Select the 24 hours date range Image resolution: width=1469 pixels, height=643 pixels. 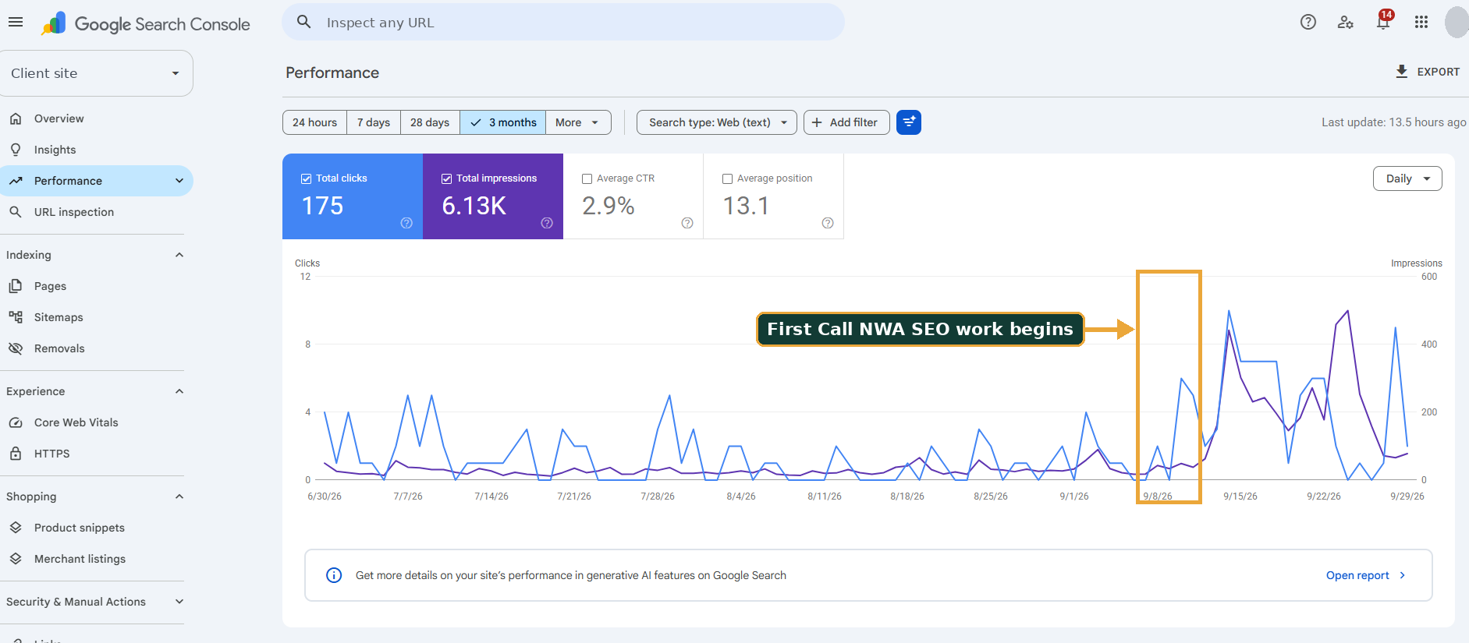[315, 122]
